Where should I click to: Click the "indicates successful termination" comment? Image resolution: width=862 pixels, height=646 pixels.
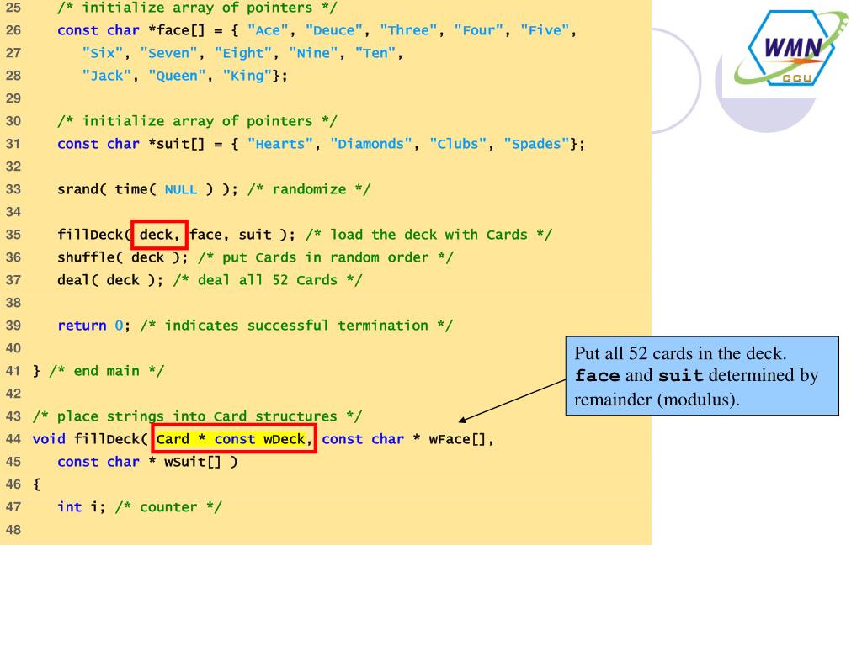pos(296,326)
